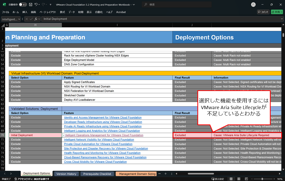
Task: Open Developer Ready Infrastructure link
Action: (x=103, y=122)
